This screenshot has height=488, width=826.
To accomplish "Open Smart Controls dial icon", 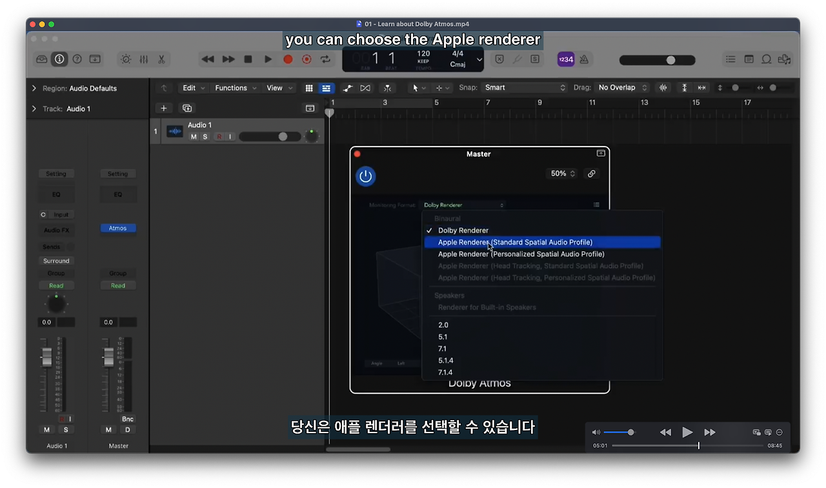I will click(x=126, y=59).
